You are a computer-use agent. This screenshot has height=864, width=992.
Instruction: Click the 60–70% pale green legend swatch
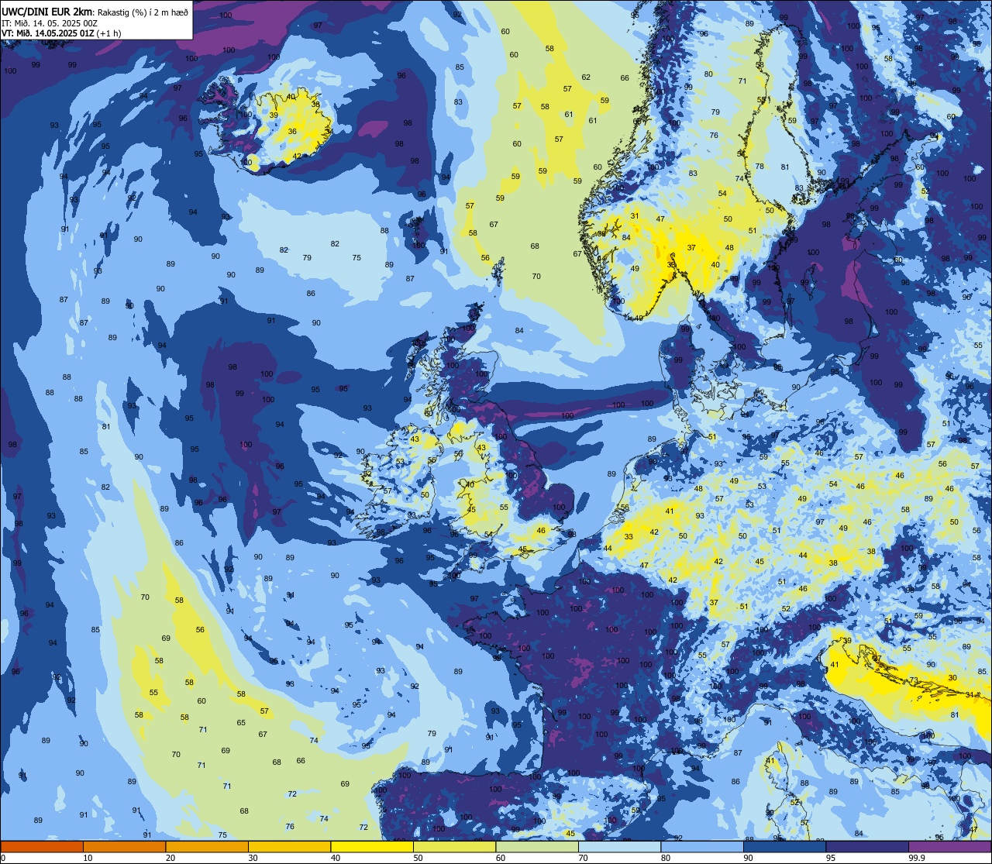click(x=537, y=846)
